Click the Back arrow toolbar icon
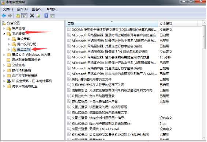This screenshot has height=142, width=207. click(4, 16)
